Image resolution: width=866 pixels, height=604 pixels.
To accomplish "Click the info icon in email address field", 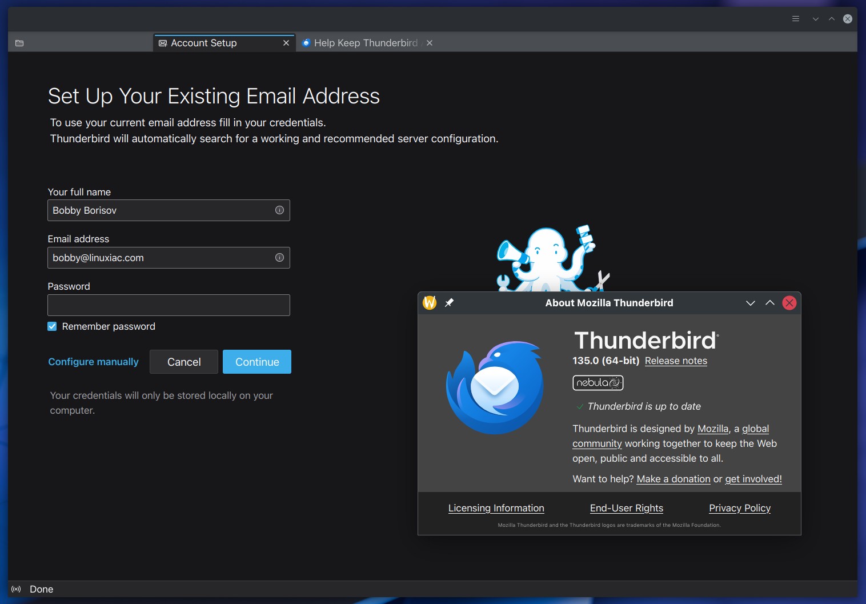I will (x=279, y=258).
